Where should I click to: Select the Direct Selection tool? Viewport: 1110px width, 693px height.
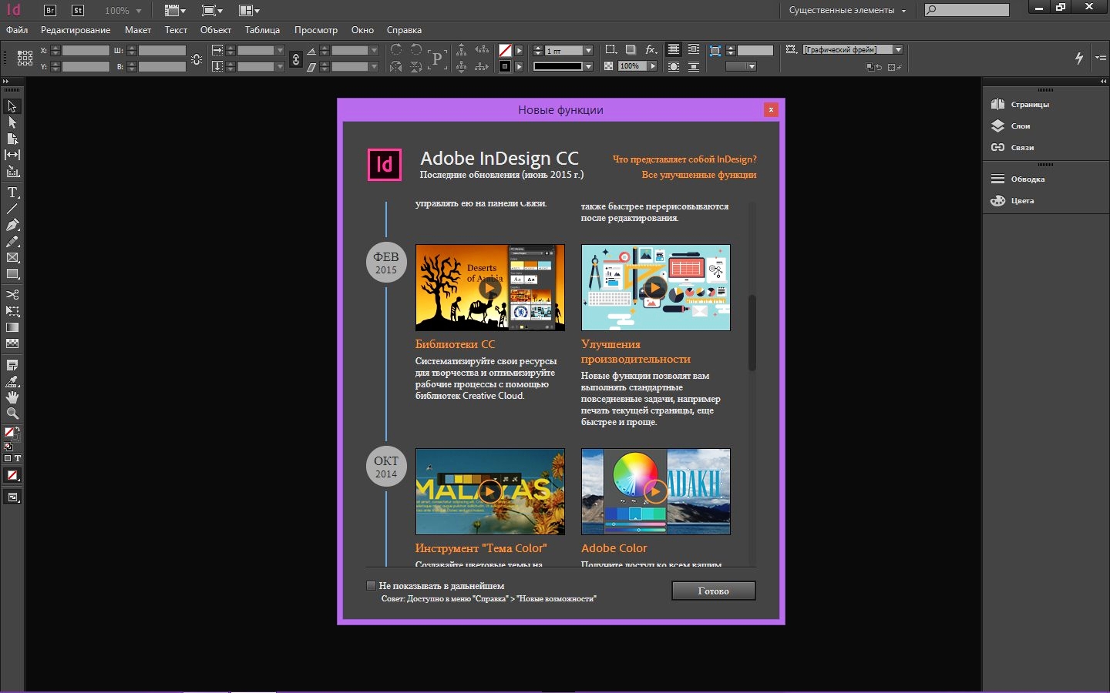pyautogui.click(x=12, y=122)
